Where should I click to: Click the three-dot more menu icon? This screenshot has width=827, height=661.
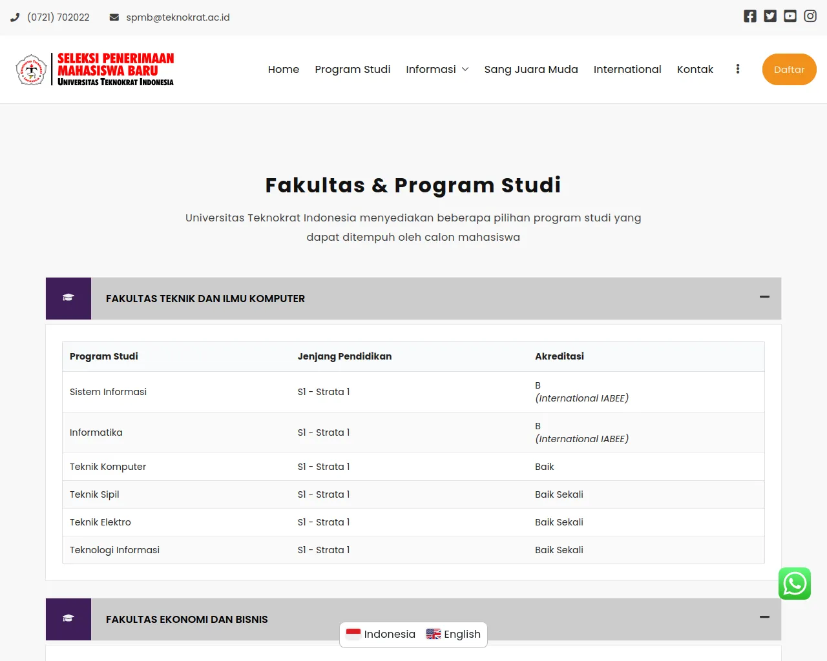coord(738,69)
